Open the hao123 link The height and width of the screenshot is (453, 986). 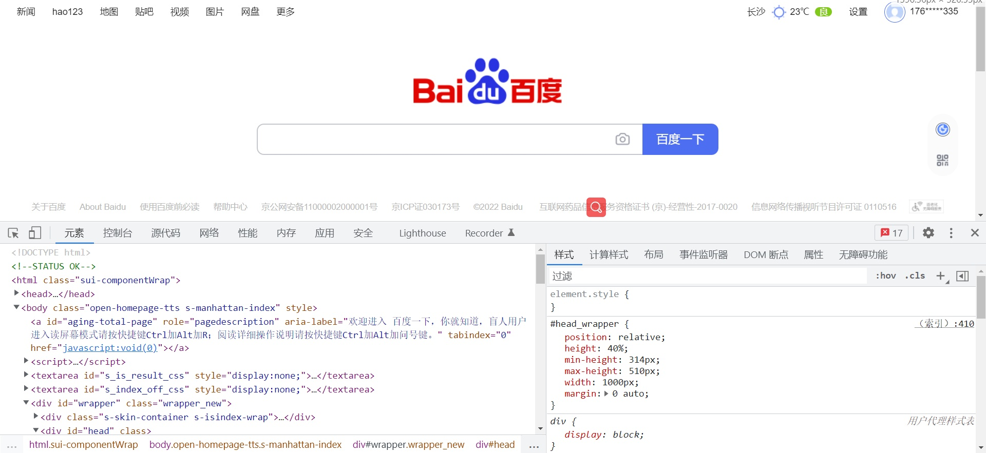point(67,12)
